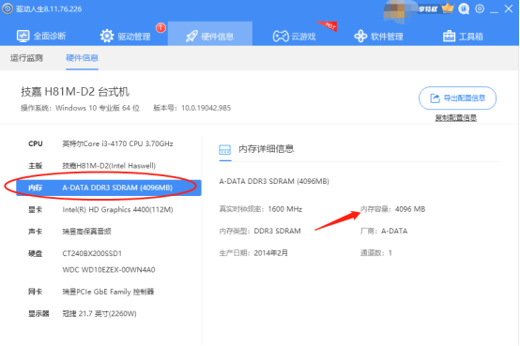The width and height of the screenshot is (520, 346).
Task: Click the 生产日期 2014年2月 value
Action: click(271, 253)
